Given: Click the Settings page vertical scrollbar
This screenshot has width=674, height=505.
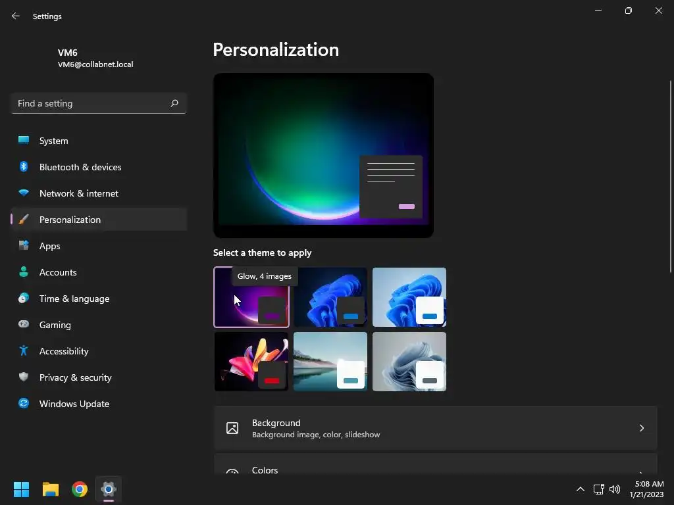Looking at the screenshot, I should (671, 176).
